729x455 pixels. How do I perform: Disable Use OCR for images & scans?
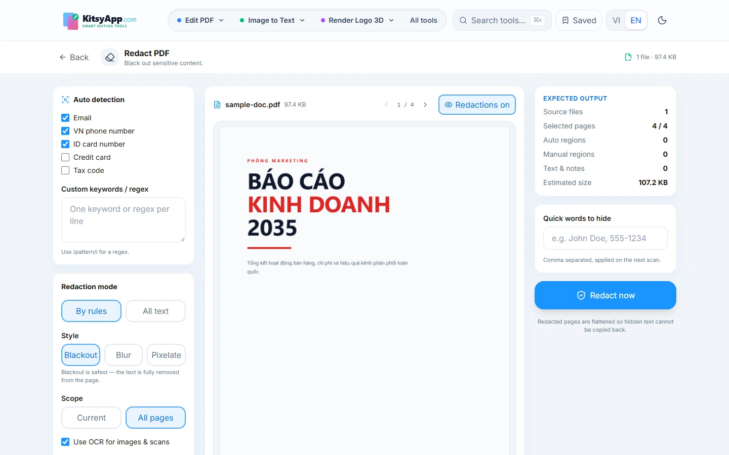click(65, 442)
